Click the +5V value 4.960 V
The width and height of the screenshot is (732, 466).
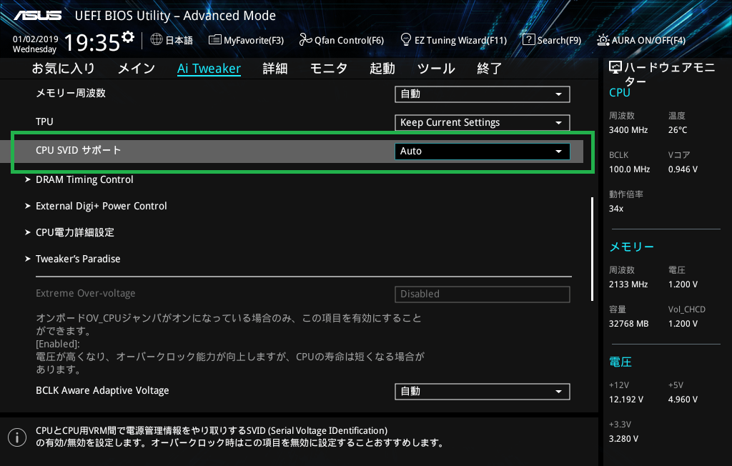(x=683, y=400)
